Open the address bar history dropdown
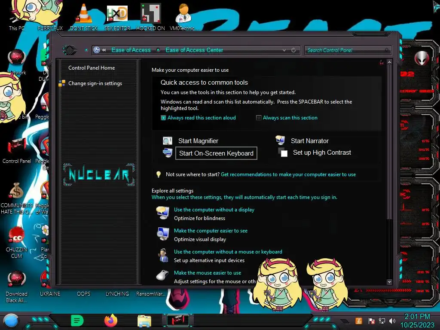The width and height of the screenshot is (440, 330). (284, 50)
